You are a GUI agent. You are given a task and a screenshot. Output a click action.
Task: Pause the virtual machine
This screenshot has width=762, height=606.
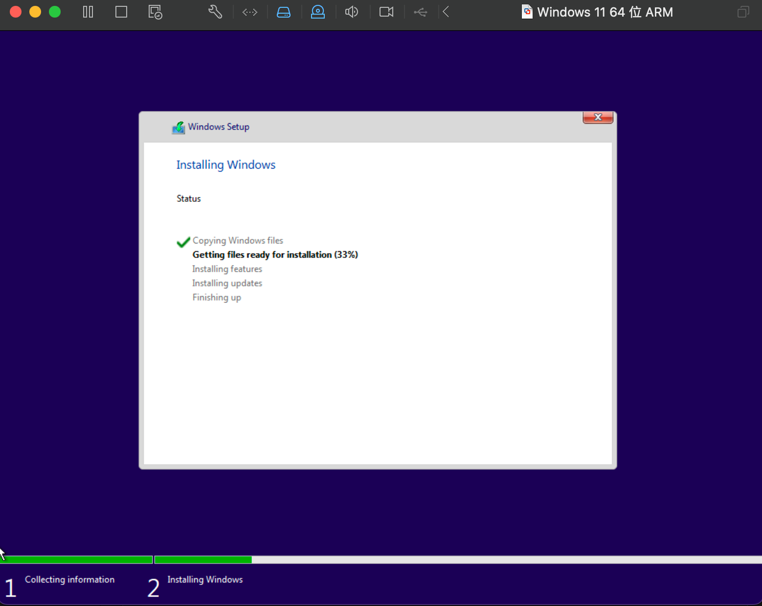(88, 12)
